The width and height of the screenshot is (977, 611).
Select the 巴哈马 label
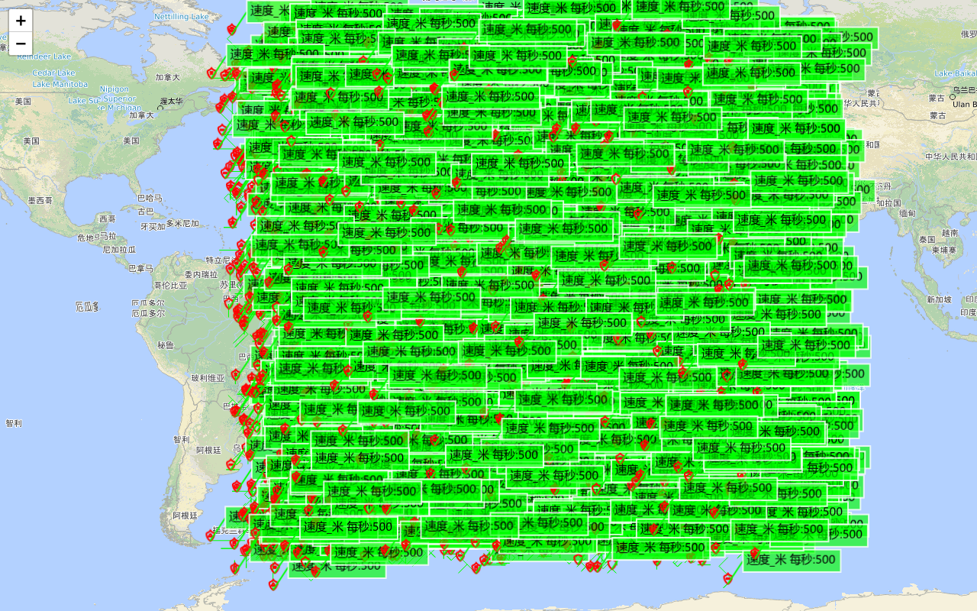[x=150, y=199]
